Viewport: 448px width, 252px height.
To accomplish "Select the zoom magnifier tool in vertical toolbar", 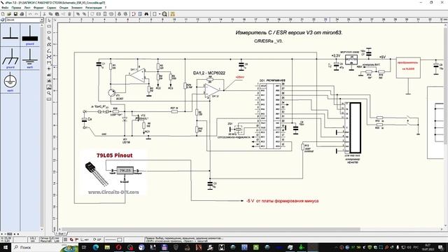I will pyautogui.click(x=49, y=93).
